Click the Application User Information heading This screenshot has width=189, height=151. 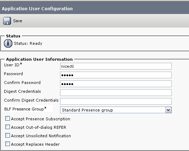(x=40, y=59)
